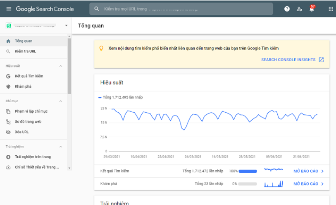
Task: Click magnifier icon beside Kiểm tra URL
Action: point(8,51)
